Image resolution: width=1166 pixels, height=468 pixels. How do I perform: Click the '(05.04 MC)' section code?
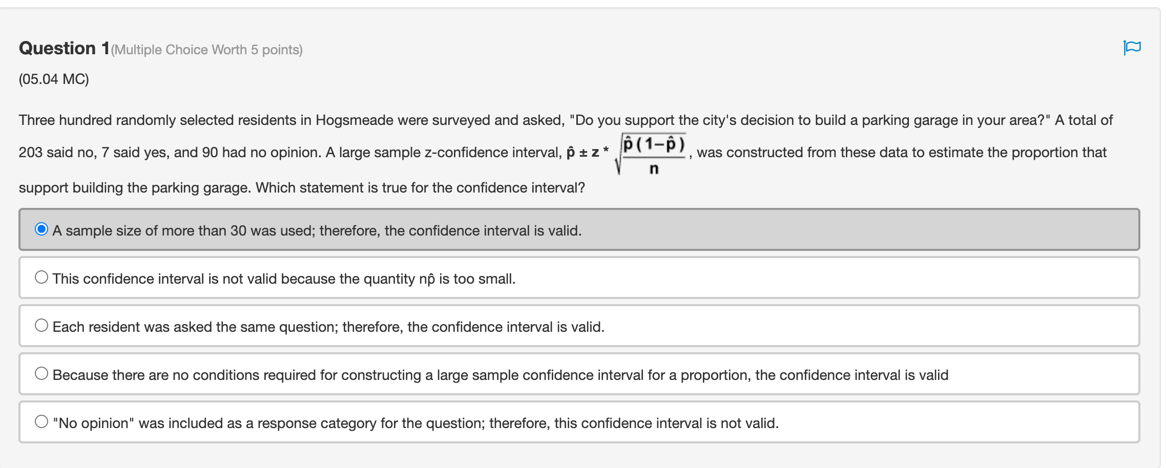pyautogui.click(x=54, y=79)
